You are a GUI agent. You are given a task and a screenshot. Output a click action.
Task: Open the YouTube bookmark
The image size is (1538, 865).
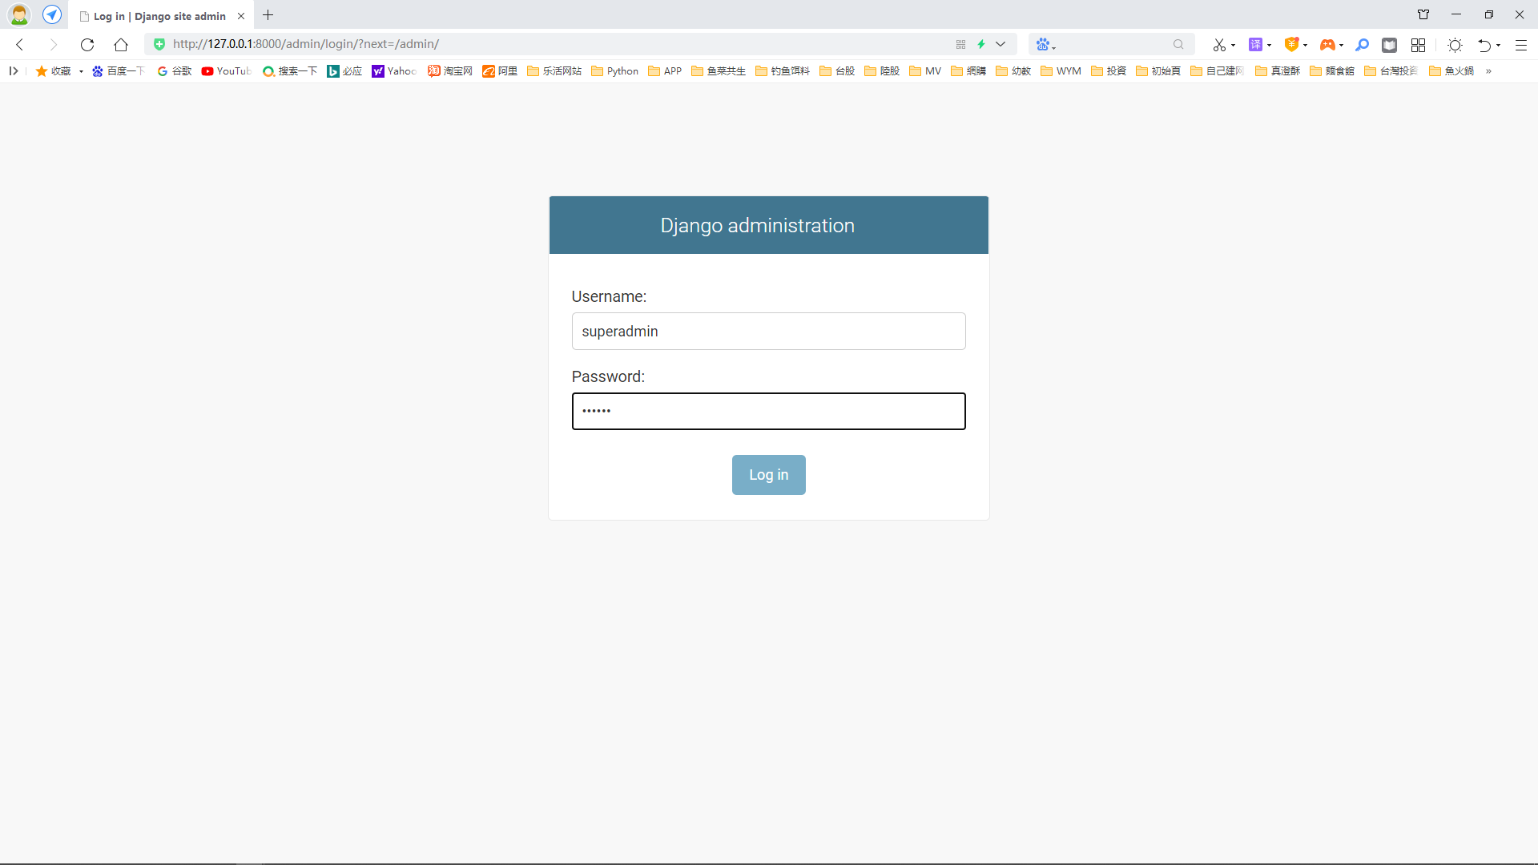(x=227, y=71)
